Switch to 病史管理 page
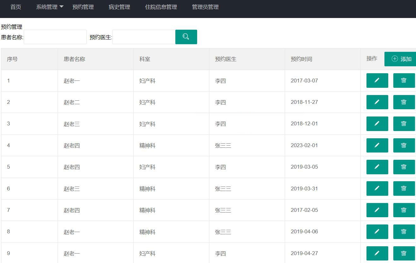This screenshot has height=263, width=416. pos(119,7)
